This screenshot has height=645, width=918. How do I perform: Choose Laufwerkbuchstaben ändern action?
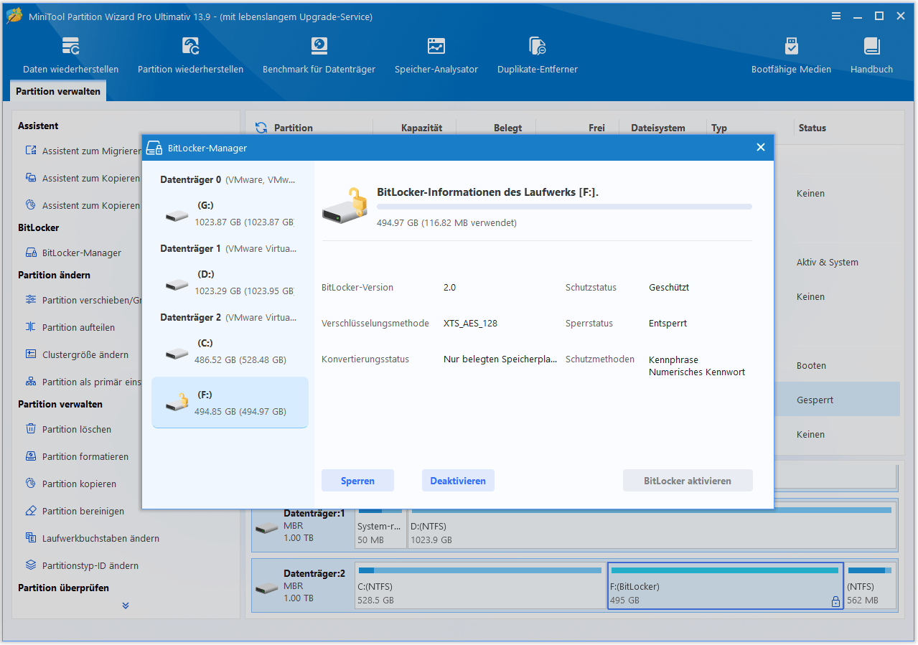[92, 538]
